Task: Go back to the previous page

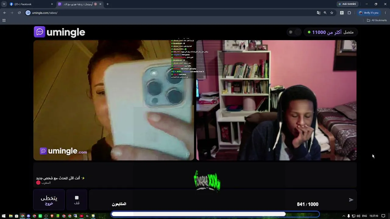Action: 5,13
